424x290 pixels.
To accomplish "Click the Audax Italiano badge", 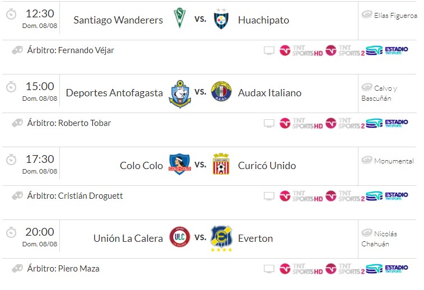I will (221, 92).
